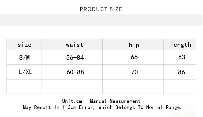The image size is (203, 117).
Task: Click the hip value 66
Action: tap(134, 57)
